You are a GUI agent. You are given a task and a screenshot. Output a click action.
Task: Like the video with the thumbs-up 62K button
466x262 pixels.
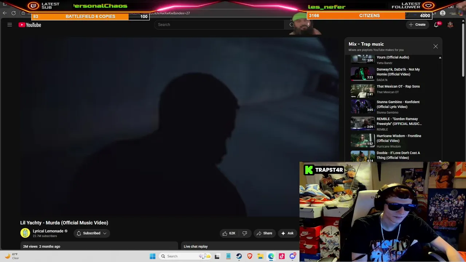pos(229,233)
